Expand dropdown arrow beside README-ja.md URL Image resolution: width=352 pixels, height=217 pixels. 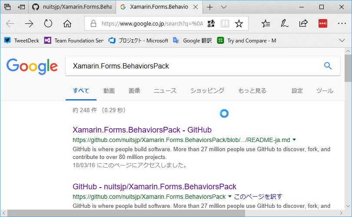click(294, 140)
